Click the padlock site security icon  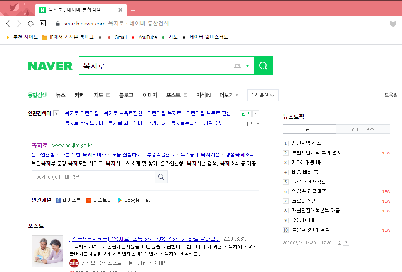click(x=58, y=24)
